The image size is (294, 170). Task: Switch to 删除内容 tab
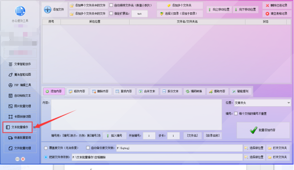[101, 91]
